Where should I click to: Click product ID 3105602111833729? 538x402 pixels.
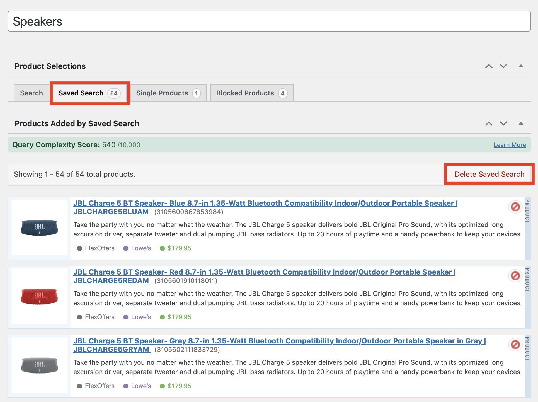click(187, 350)
